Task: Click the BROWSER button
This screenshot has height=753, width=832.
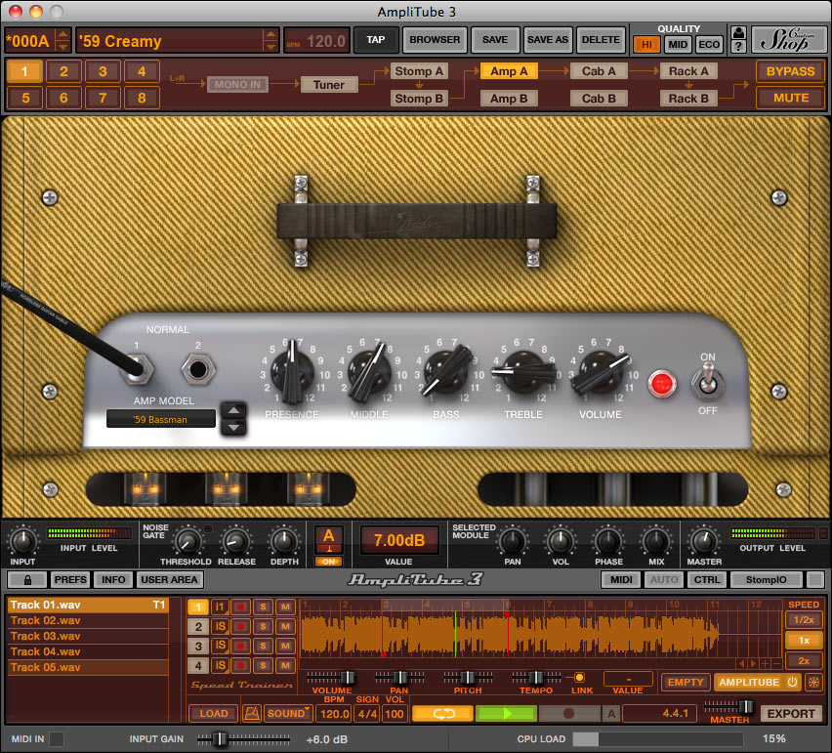Action: (x=435, y=40)
